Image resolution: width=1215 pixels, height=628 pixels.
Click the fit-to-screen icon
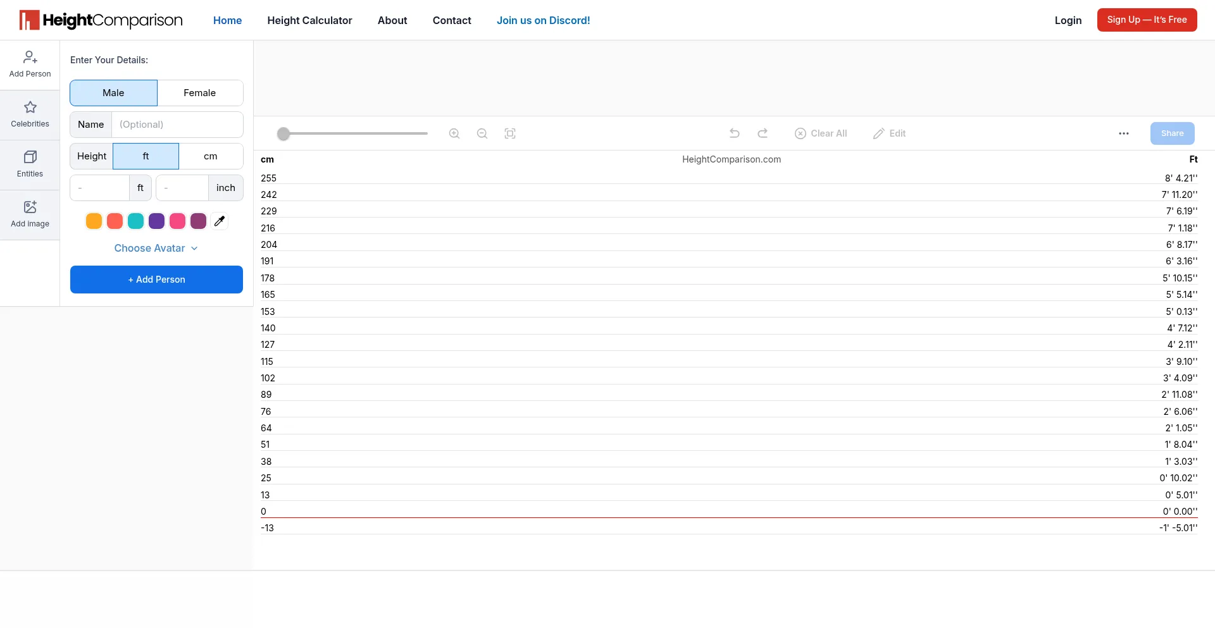[x=510, y=133]
